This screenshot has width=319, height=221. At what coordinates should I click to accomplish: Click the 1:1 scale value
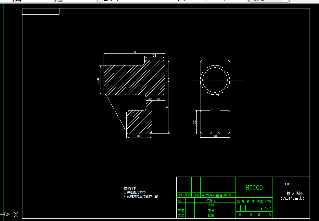[x=268, y=208]
